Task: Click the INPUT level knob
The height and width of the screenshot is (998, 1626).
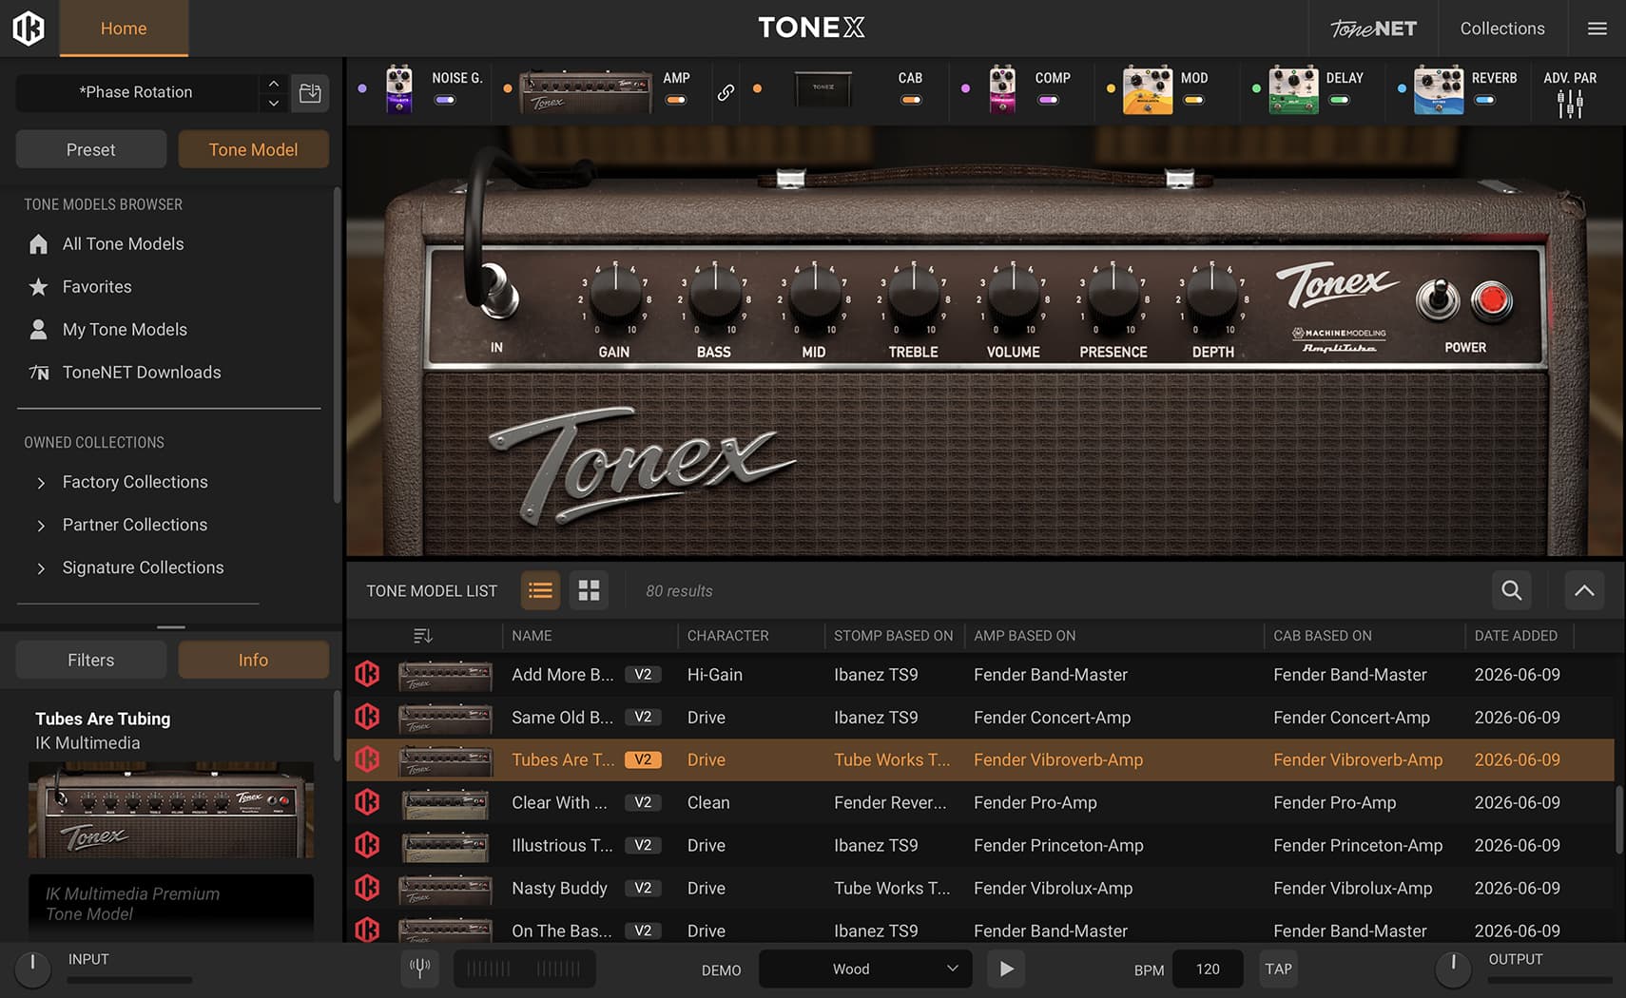Action: pyautogui.click(x=32, y=968)
